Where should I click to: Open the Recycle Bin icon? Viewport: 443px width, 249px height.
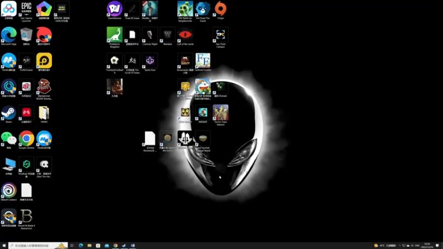coord(26,35)
